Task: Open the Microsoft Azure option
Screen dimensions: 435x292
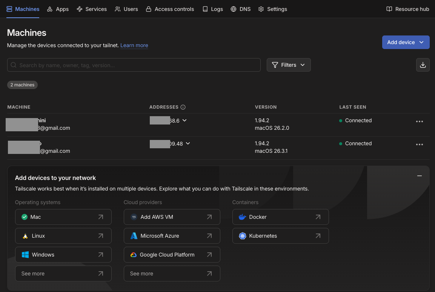Action: click(172, 236)
